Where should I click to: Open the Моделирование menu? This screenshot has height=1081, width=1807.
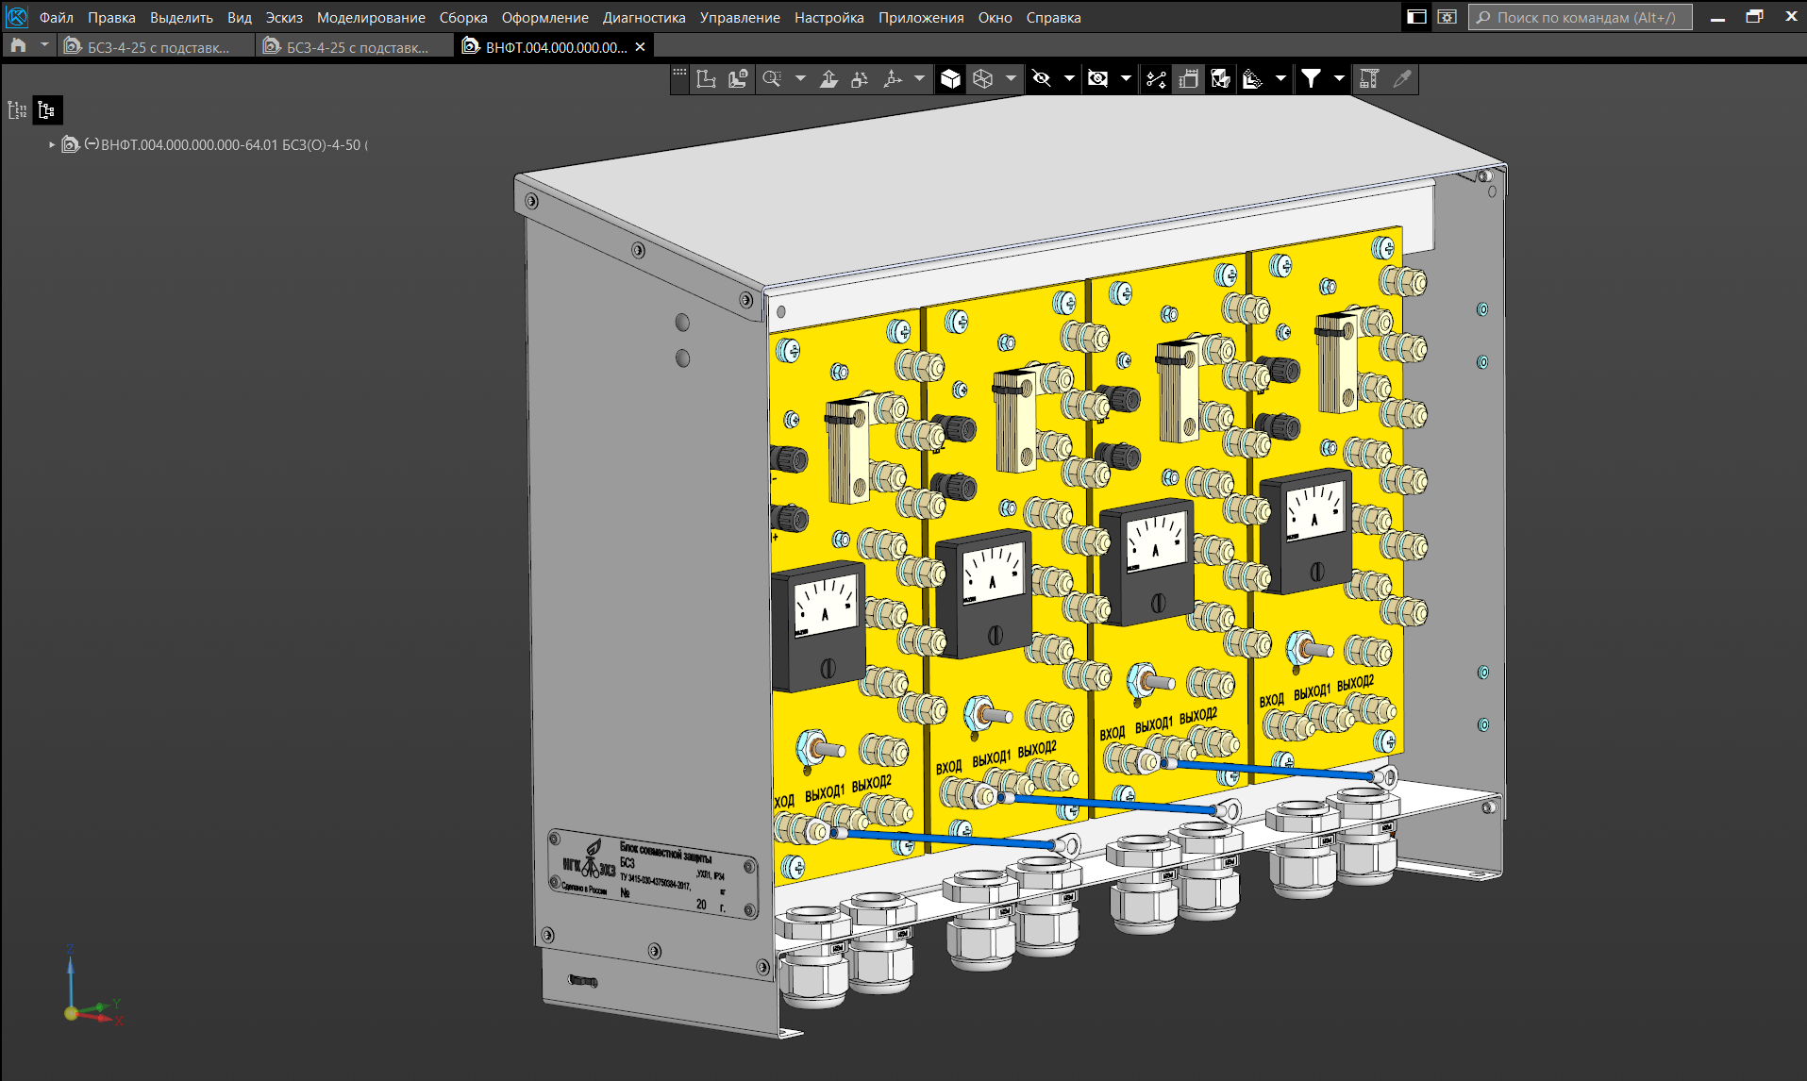(370, 18)
